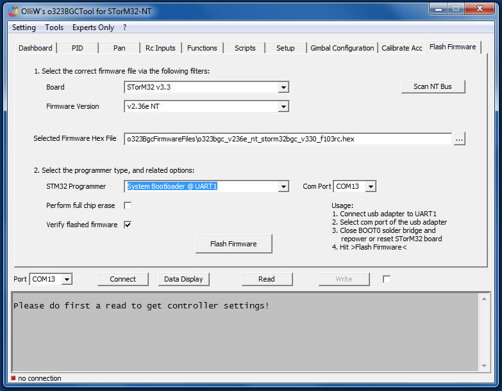Enable Perform full chip erase checkbox
Screen dimensions: 502x391
tap(128, 205)
